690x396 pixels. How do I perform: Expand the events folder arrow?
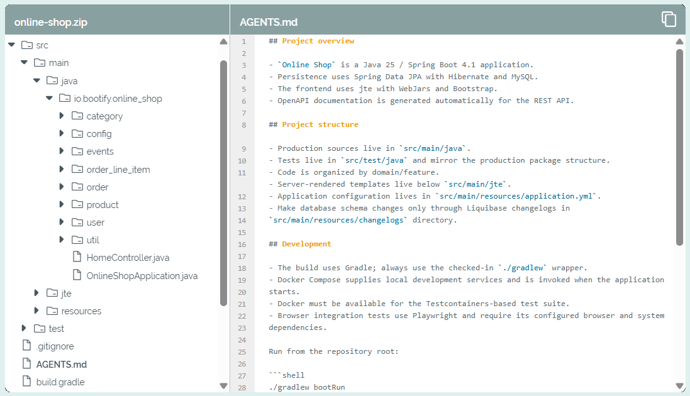click(x=62, y=151)
